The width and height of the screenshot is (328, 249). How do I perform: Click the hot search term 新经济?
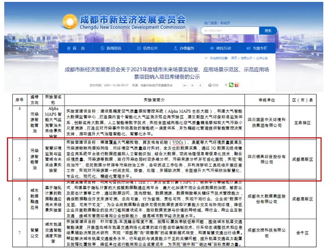pos(225,23)
